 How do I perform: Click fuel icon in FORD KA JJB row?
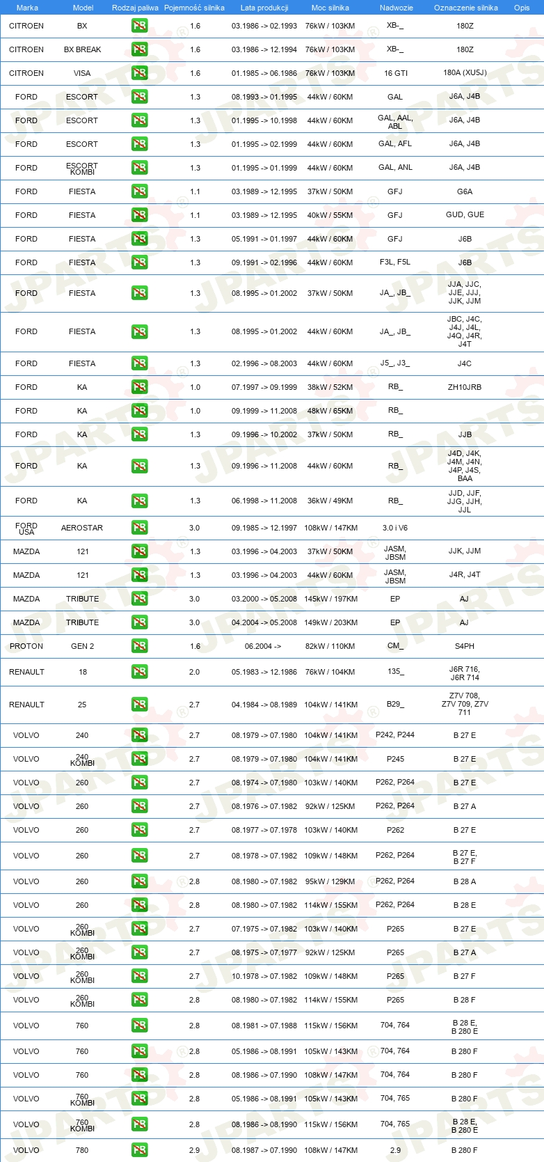click(x=139, y=434)
